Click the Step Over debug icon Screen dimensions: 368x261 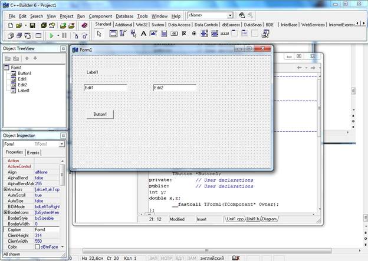pos(84,36)
